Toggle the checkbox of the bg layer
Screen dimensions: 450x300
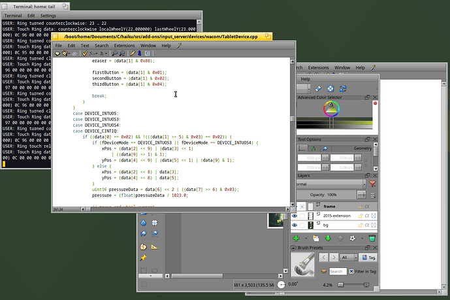tap(302, 225)
